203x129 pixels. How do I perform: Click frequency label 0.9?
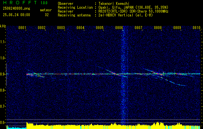coord(3,74)
